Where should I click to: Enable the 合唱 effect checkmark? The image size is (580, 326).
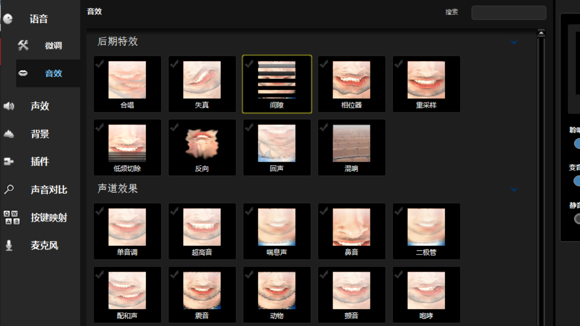point(100,64)
